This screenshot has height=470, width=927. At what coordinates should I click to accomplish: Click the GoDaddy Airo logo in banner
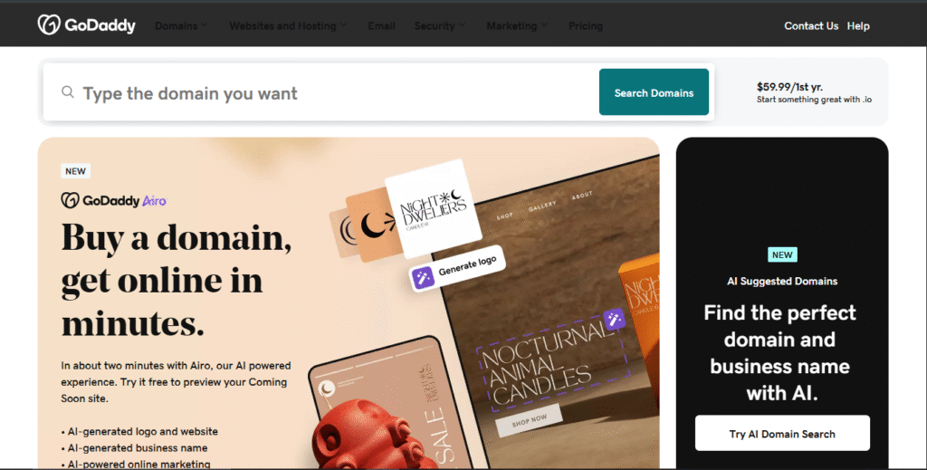pyautogui.click(x=113, y=200)
